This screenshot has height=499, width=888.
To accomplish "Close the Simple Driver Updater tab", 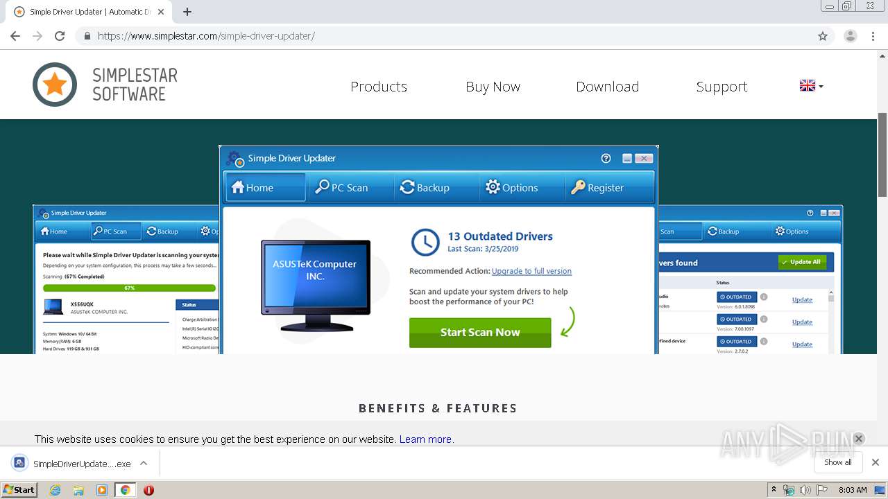I will point(161,12).
